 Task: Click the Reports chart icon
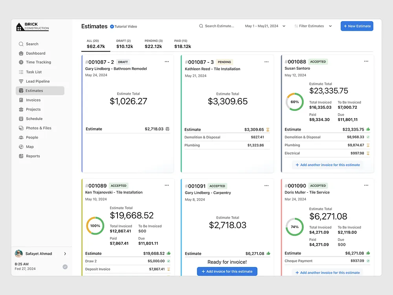[x=21, y=156]
